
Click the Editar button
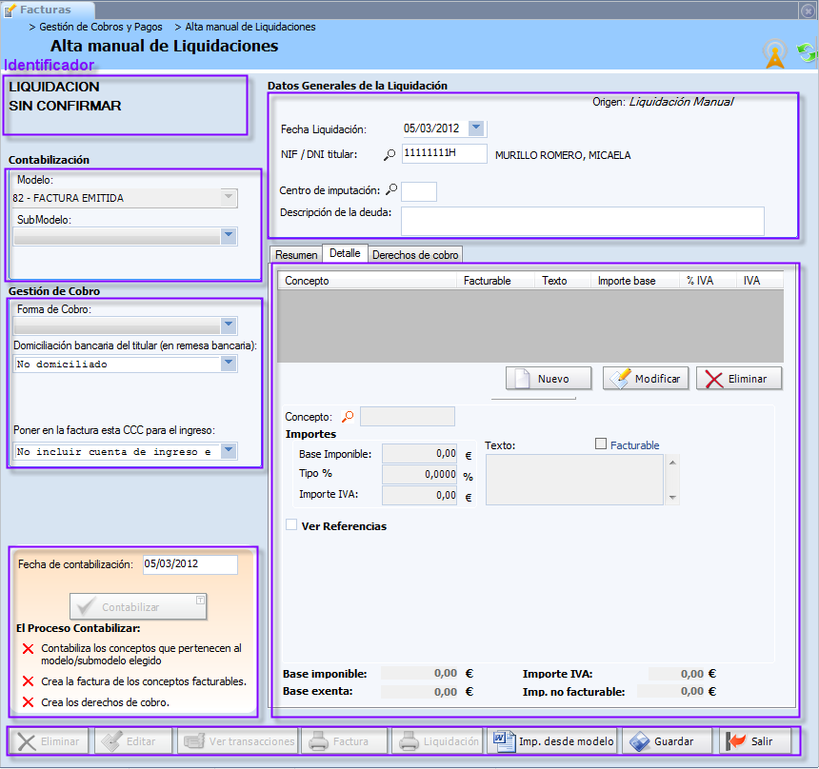[133, 741]
